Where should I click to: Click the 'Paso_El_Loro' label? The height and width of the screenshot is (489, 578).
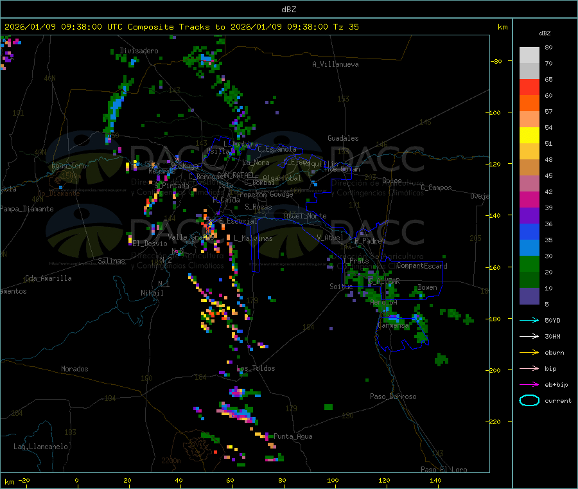point(444,470)
